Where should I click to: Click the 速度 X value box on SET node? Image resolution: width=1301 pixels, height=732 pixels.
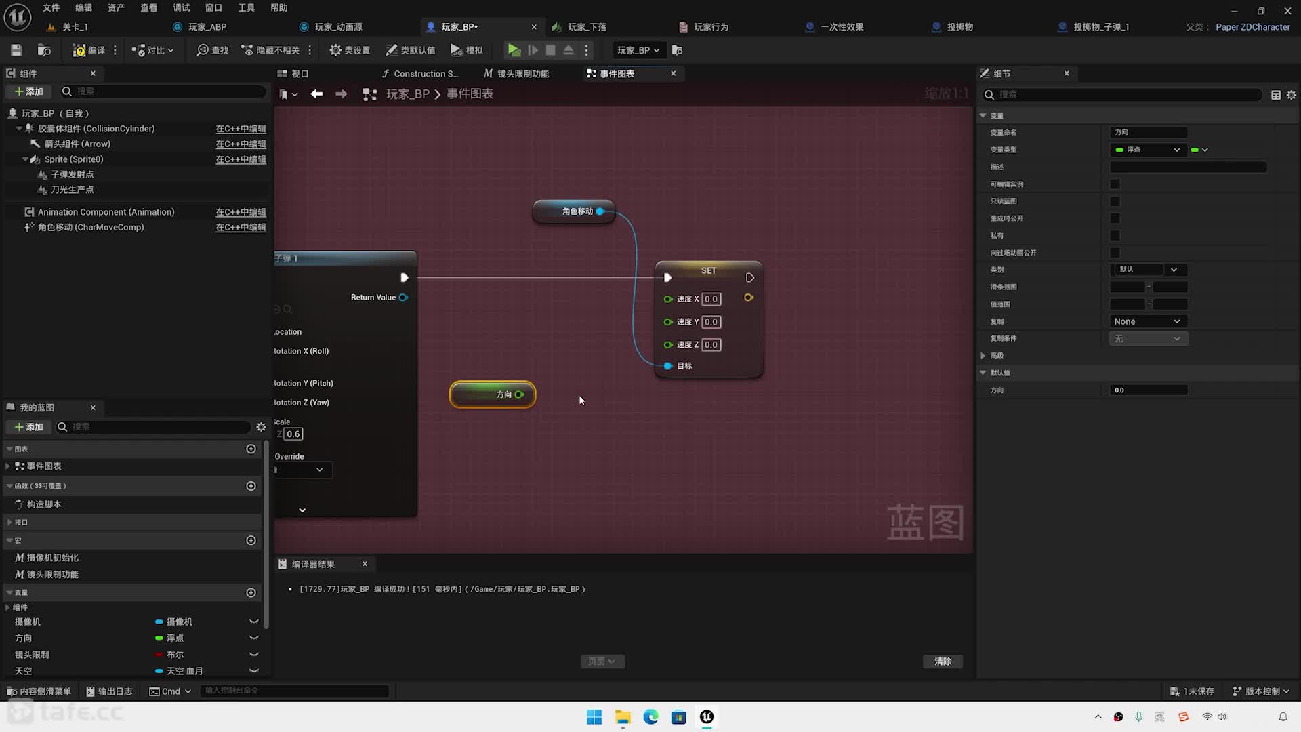coord(711,299)
